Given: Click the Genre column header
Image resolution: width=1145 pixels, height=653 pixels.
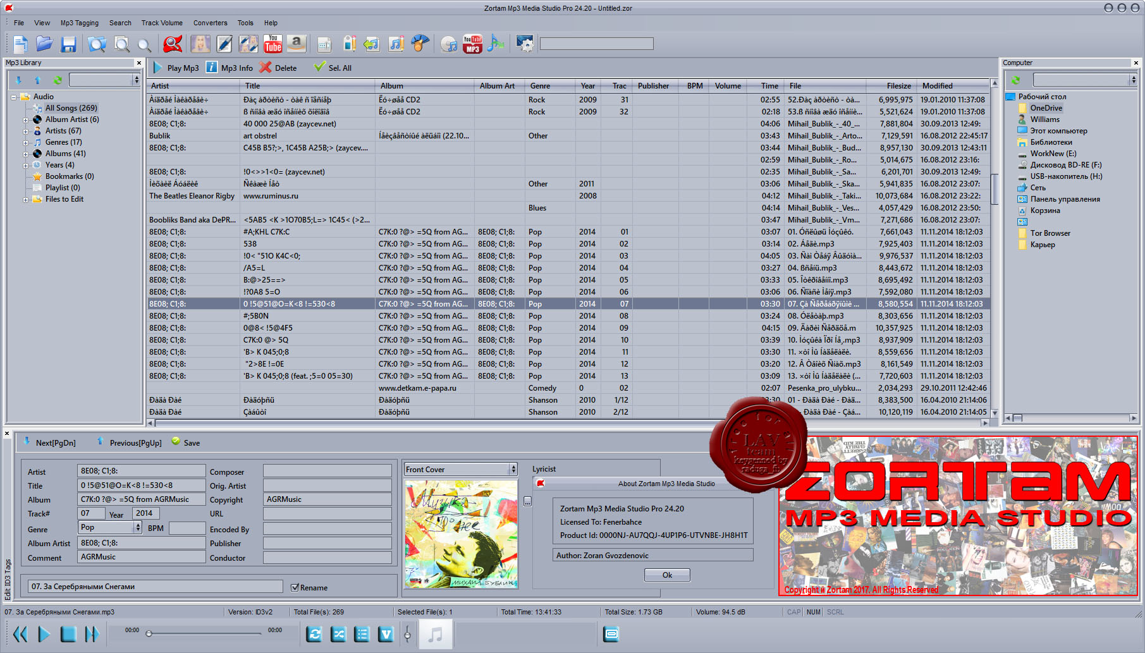Looking at the screenshot, I should [x=550, y=85].
